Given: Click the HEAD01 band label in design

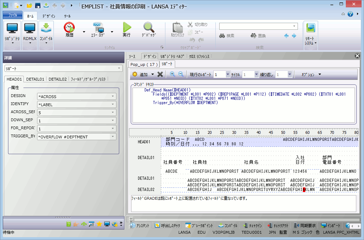Looking at the screenshot, I should click(144, 142).
